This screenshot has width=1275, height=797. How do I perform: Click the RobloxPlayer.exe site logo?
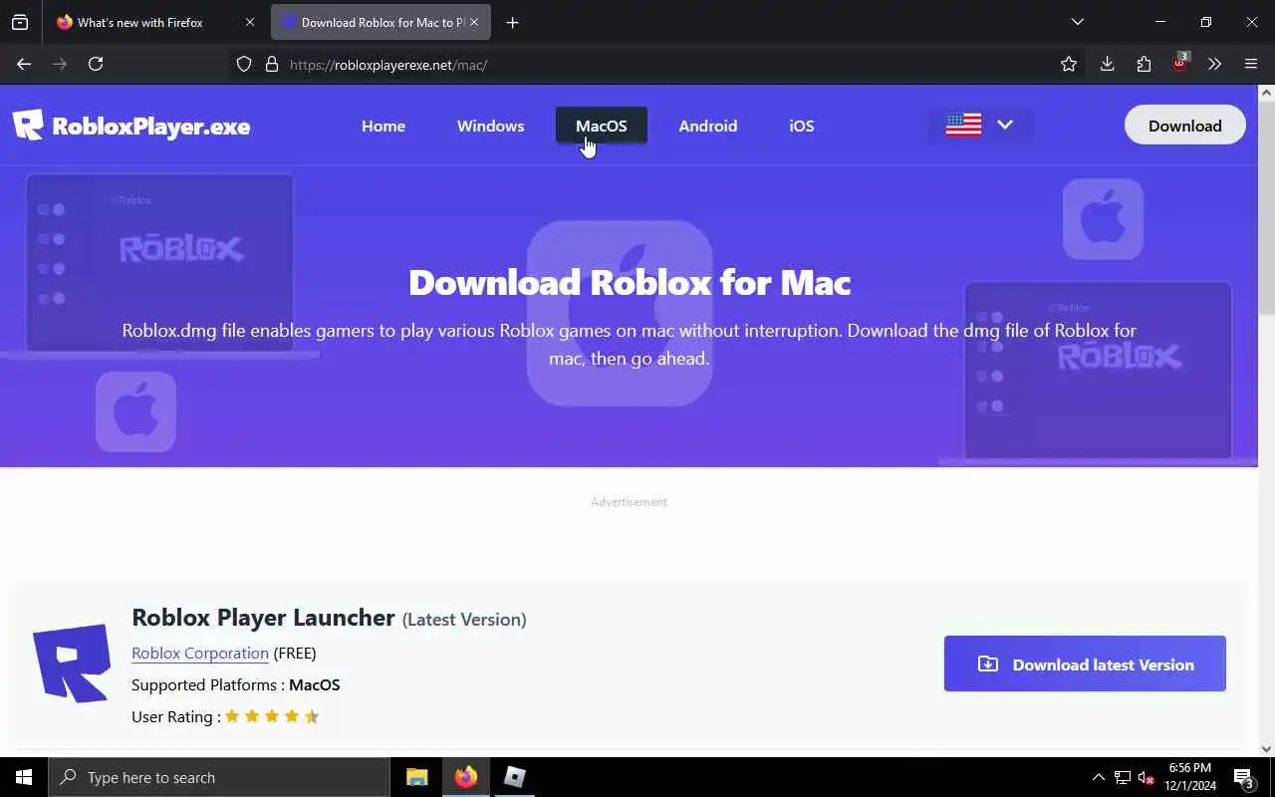tap(131, 126)
